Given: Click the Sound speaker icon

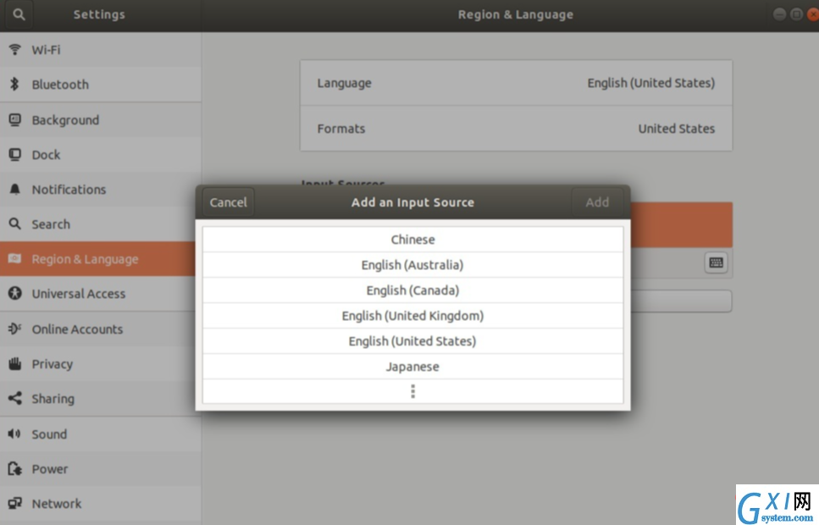Looking at the screenshot, I should (x=14, y=434).
